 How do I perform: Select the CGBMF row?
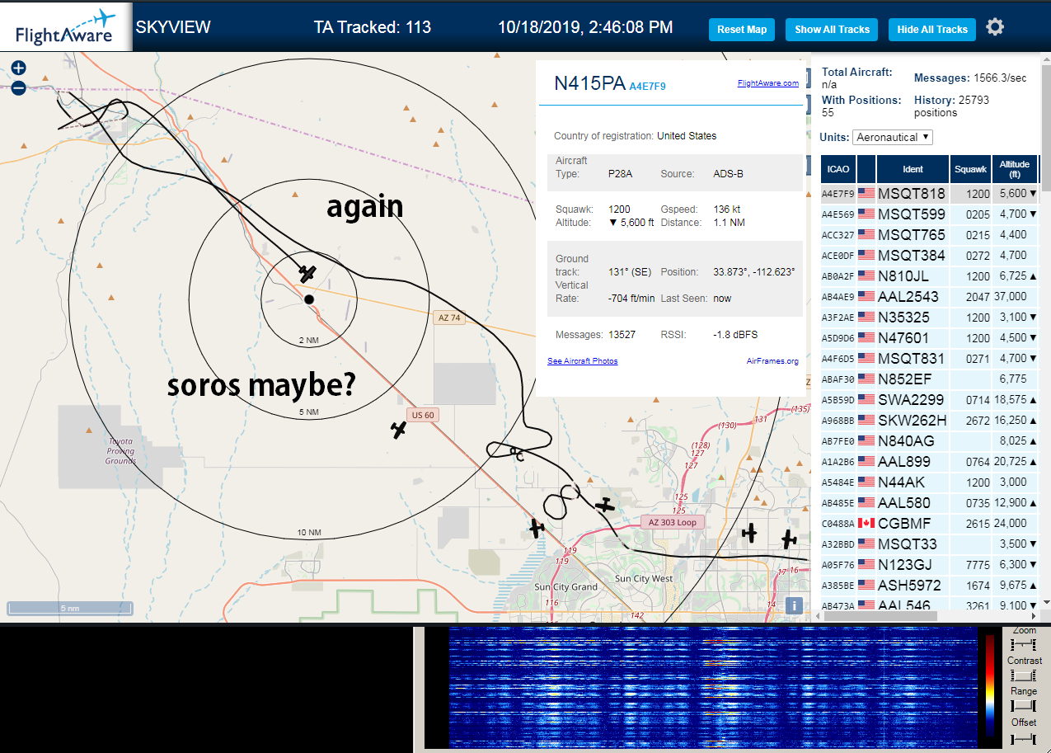click(x=930, y=524)
